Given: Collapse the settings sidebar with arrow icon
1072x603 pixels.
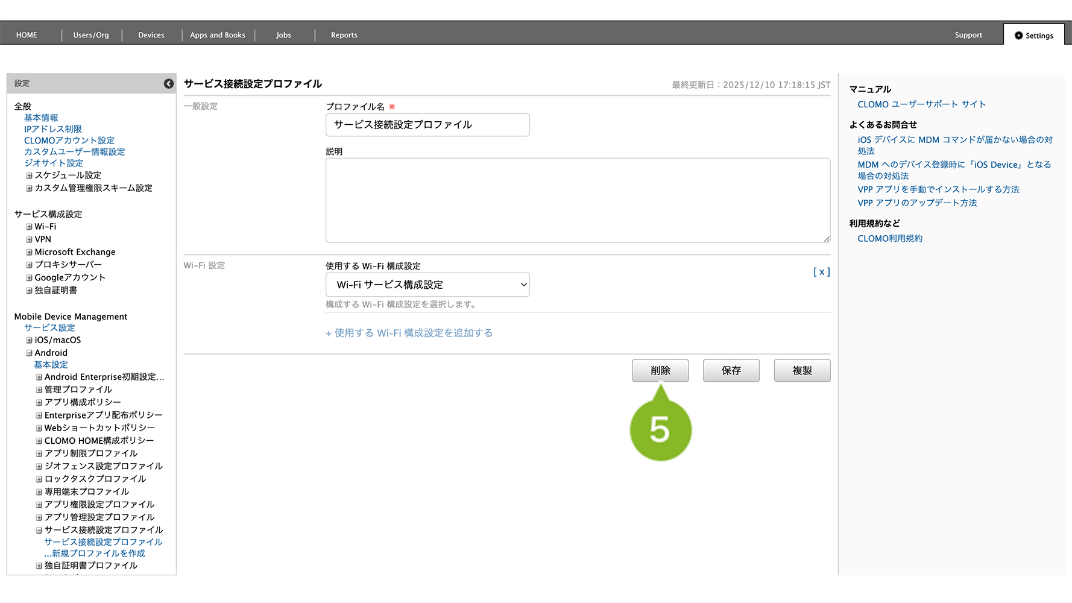Looking at the screenshot, I should pos(169,84).
